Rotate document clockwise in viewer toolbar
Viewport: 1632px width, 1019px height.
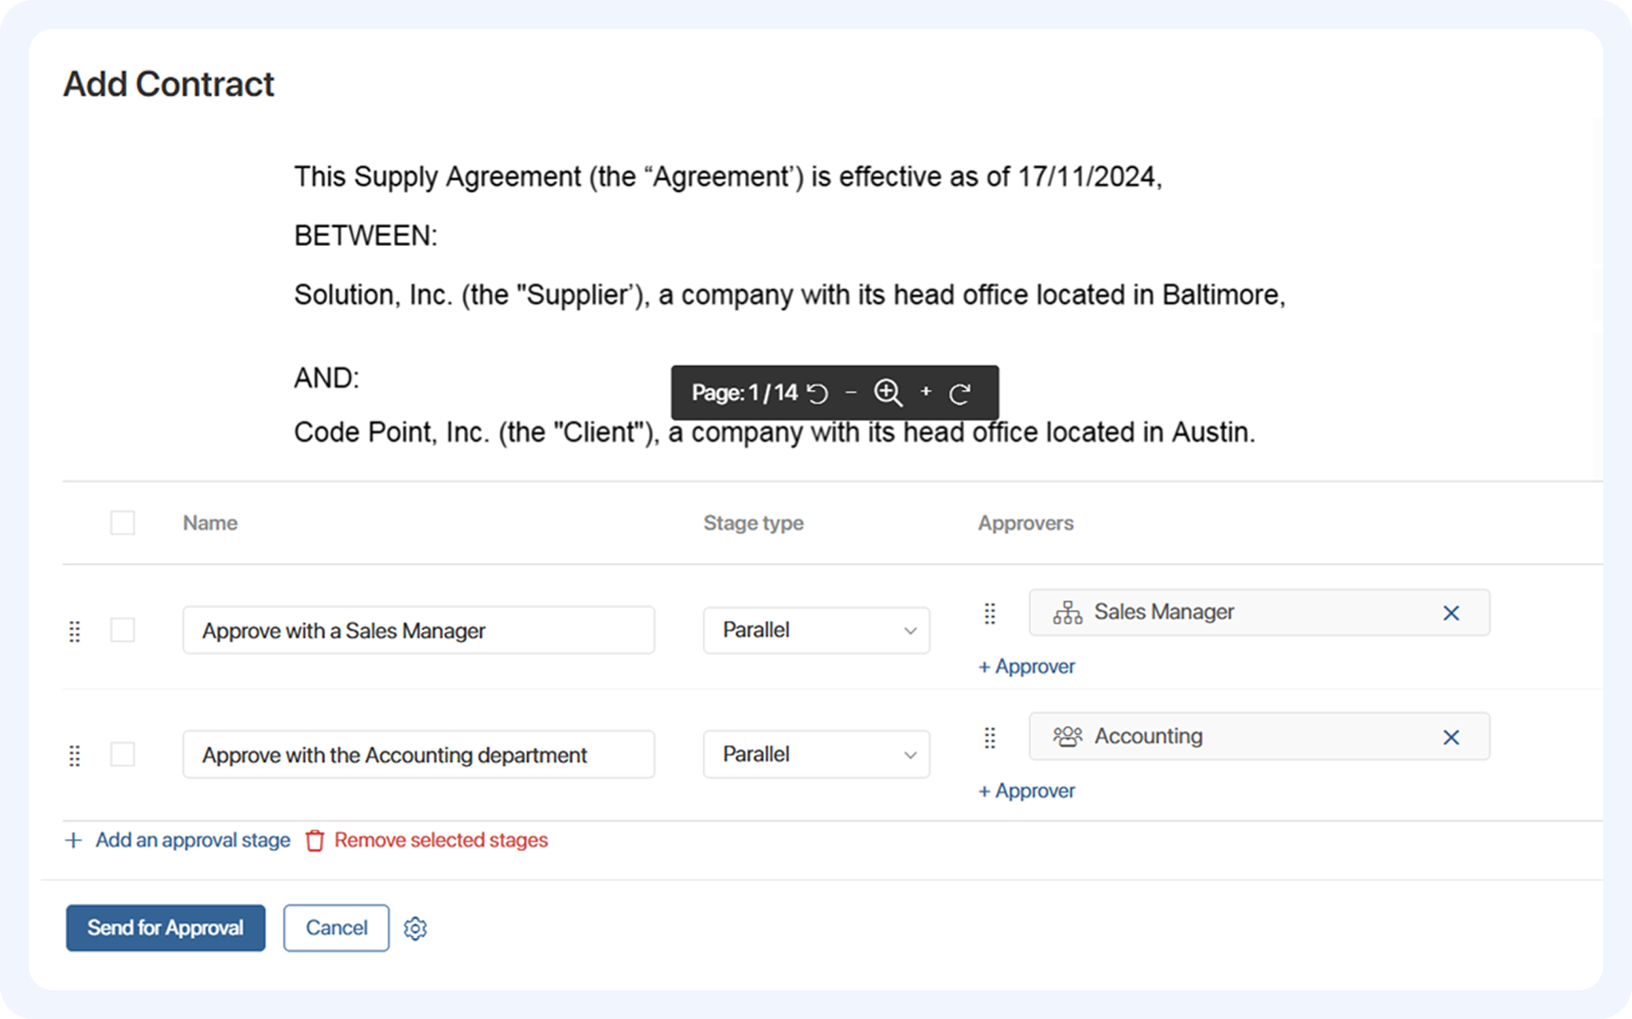(960, 393)
